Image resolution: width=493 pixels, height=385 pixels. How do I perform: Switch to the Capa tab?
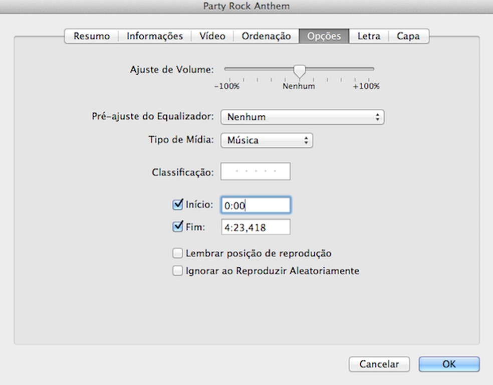(x=408, y=36)
